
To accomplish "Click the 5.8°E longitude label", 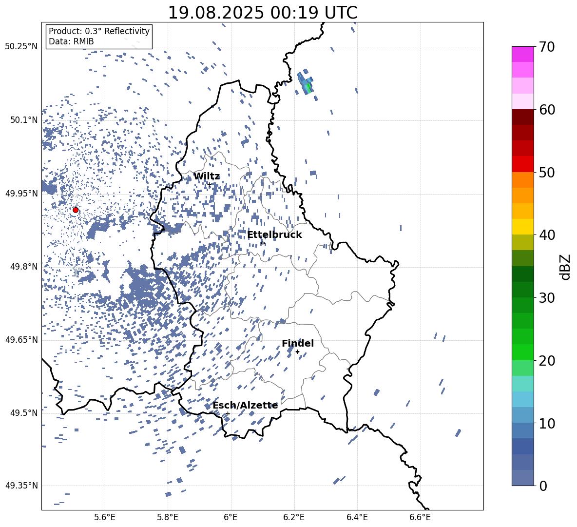I will [x=168, y=517].
